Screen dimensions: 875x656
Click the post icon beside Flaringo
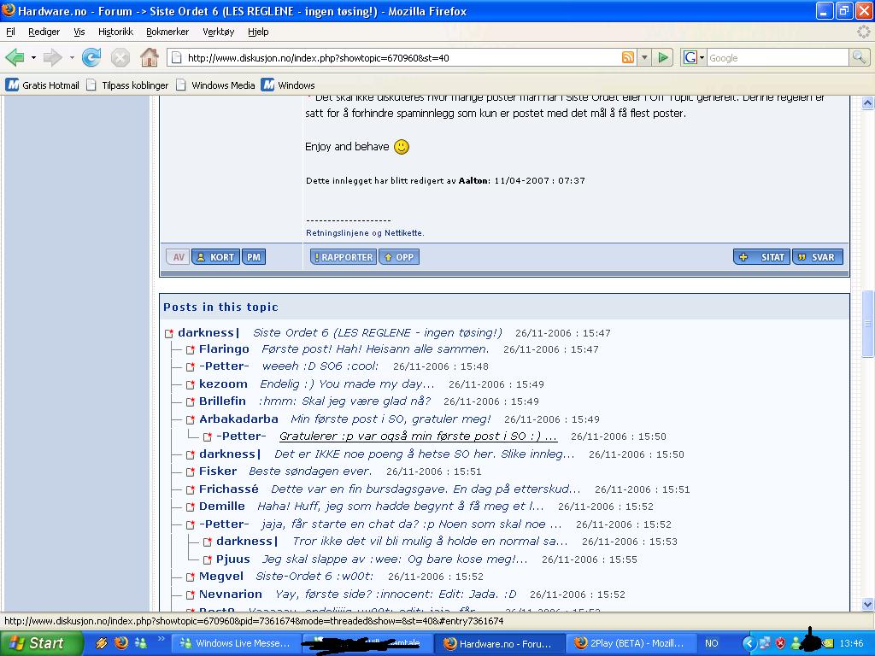[191, 349]
